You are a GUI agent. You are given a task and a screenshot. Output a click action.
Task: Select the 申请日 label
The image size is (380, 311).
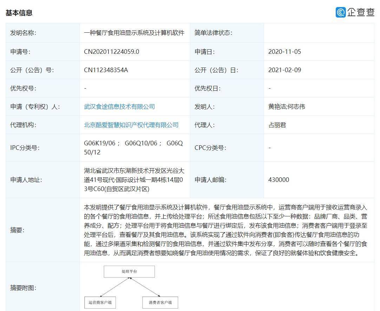point(204,52)
